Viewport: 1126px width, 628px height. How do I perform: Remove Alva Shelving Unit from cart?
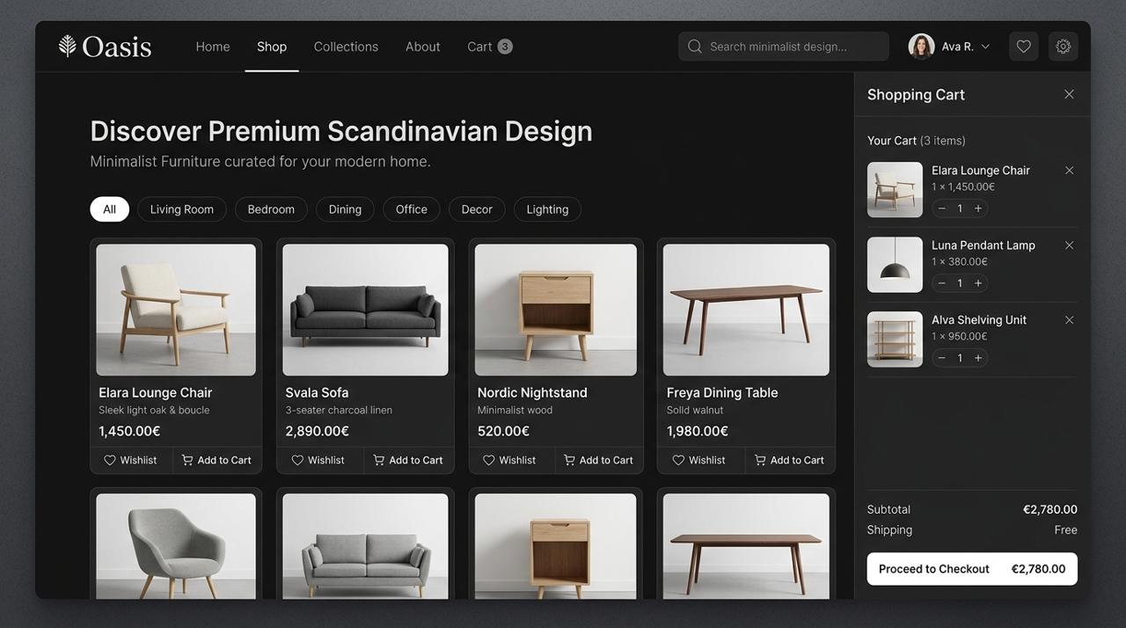point(1069,320)
